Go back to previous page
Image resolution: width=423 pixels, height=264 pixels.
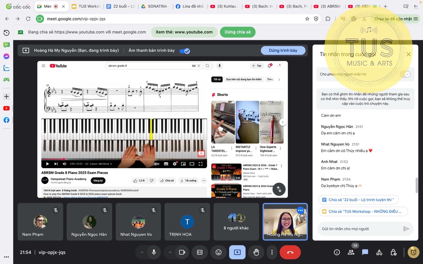point(7,19)
